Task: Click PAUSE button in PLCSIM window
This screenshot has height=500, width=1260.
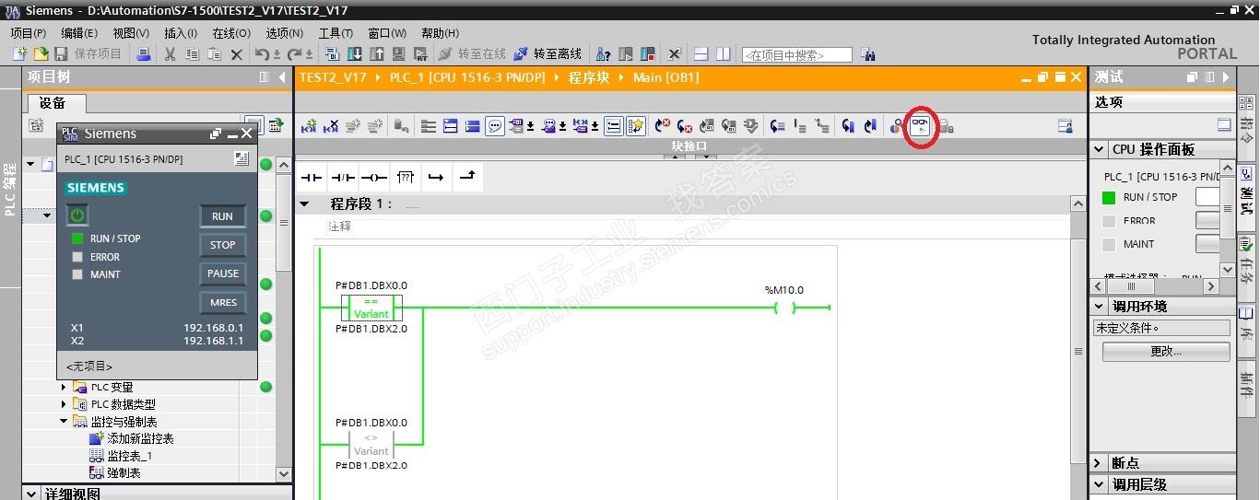Action: point(223,273)
